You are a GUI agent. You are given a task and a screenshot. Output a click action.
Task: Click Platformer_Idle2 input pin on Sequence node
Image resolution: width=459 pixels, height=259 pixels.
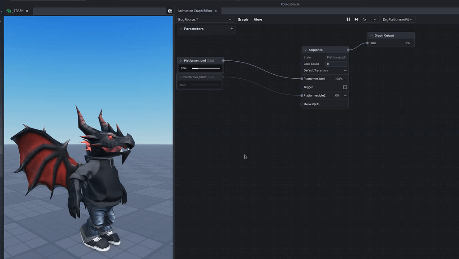tap(302, 95)
